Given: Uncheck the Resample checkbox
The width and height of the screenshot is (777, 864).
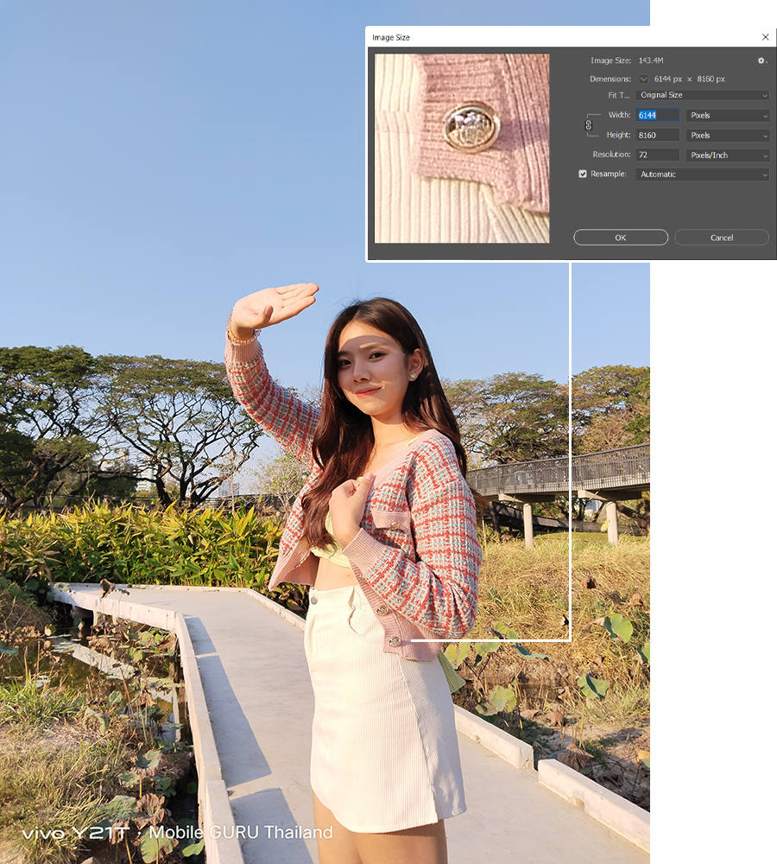Looking at the screenshot, I should point(583,175).
